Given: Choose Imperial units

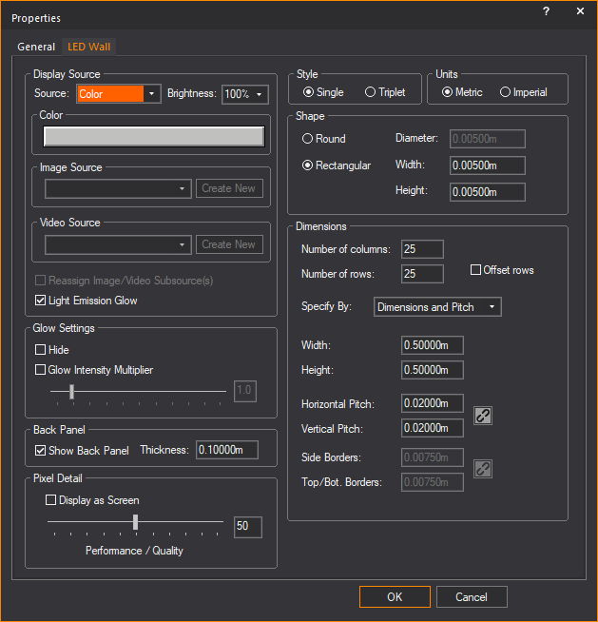Looking at the screenshot, I should [506, 92].
